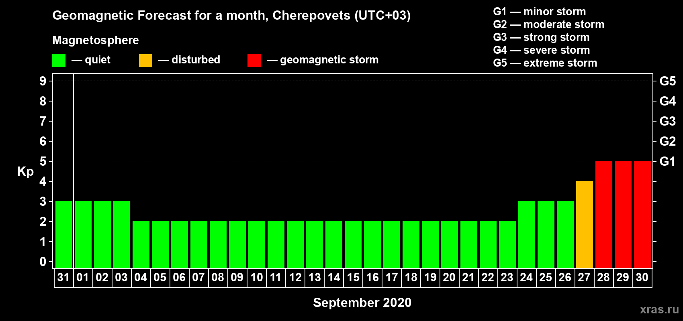
Task: Click the G4 label on right axis
Action: pos(667,101)
